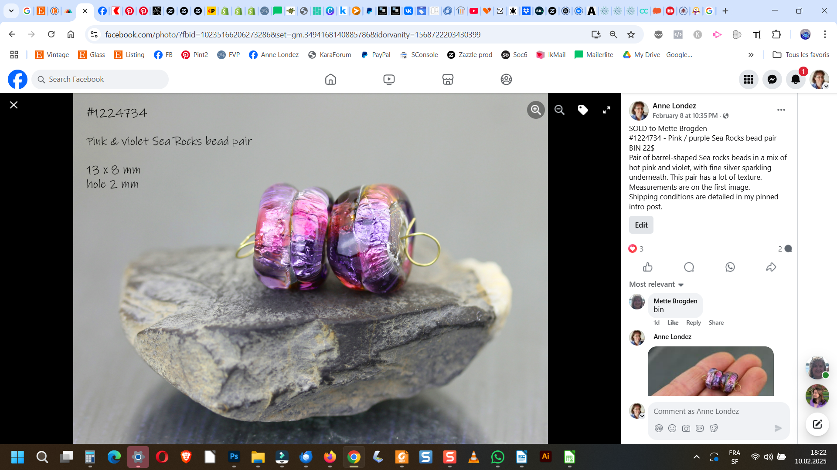Enter fullscreen photo view
Image resolution: width=837 pixels, height=470 pixels.
[x=606, y=110]
